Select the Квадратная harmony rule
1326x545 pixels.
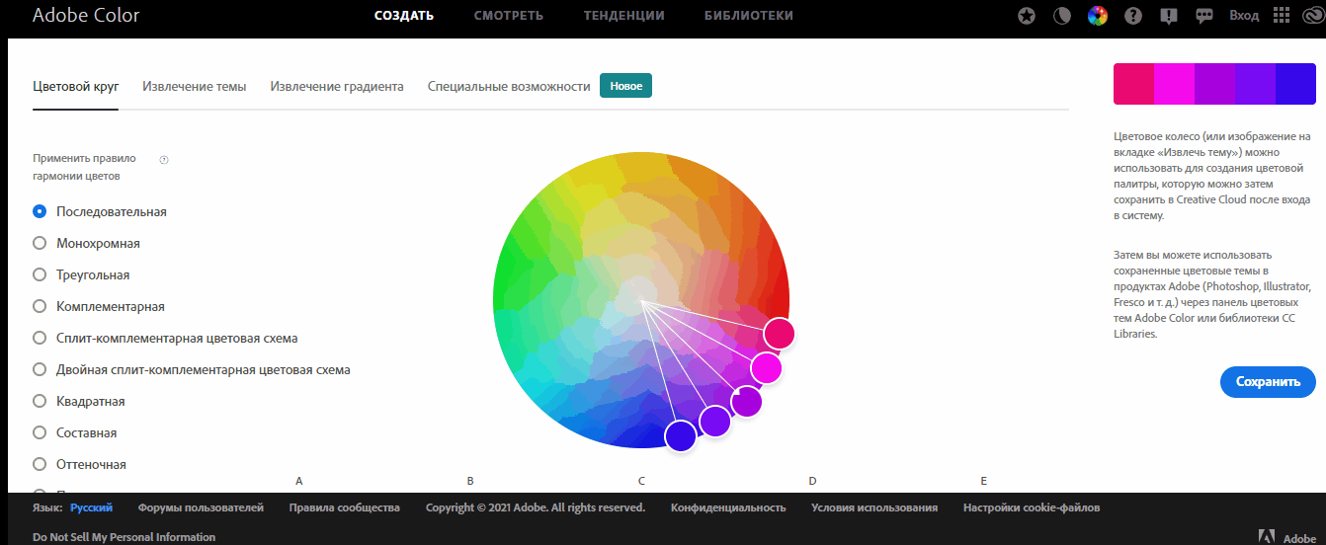coord(40,401)
